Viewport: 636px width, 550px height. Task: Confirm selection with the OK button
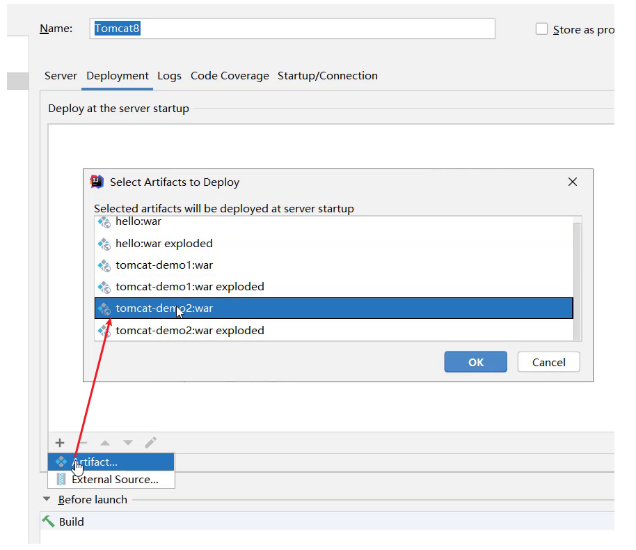(x=475, y=361)
